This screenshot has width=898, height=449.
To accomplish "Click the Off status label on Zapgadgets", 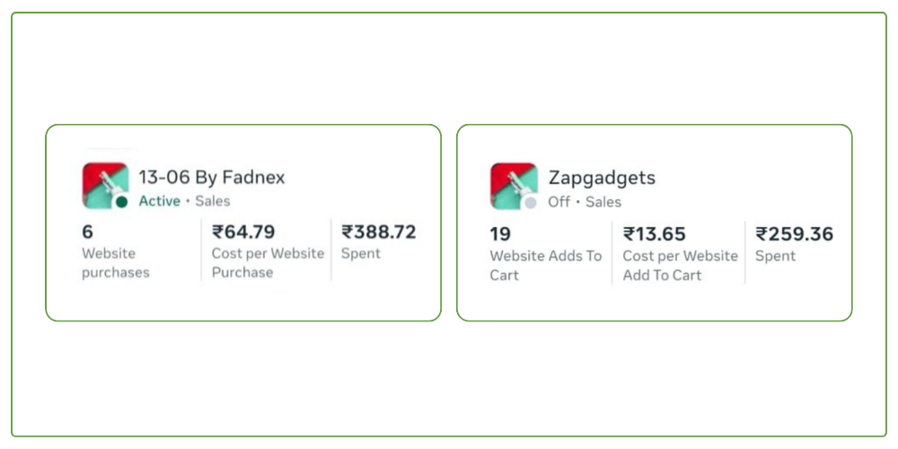I will click(x=559, y=202).
